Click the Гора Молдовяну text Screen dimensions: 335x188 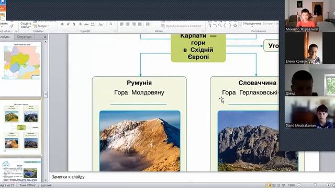[x=139, y=92]
